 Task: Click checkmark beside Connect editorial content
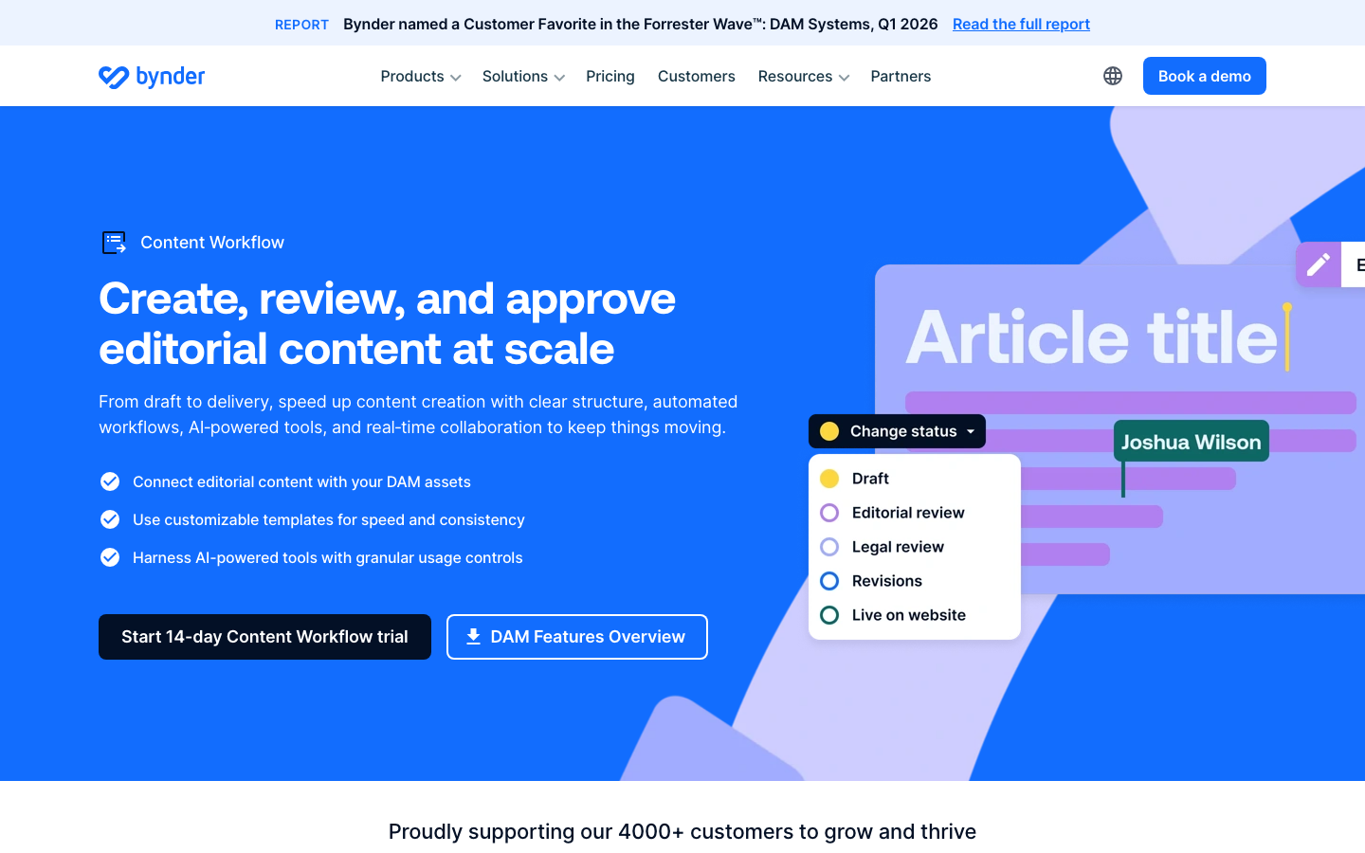click(x=110, y=481)
